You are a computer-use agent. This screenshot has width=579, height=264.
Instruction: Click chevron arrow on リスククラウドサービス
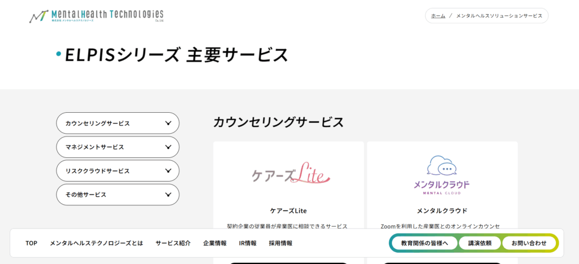(x=168, y=171)
